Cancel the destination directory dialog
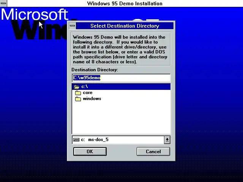The height and width of the screenshot is (182, 243). pyautogui.click(x=153, y=151)
